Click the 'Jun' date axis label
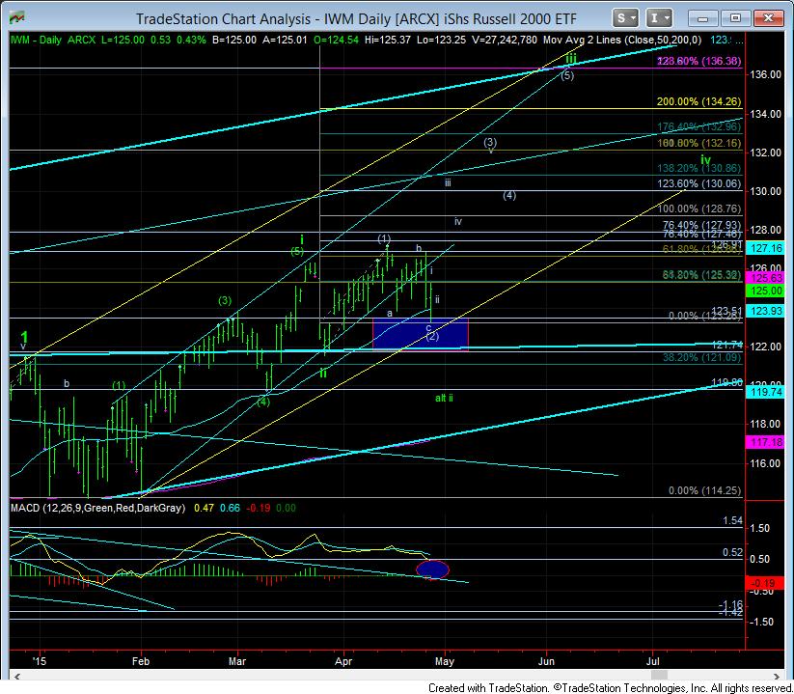794x694 pixels. click(x=546, y=661)
